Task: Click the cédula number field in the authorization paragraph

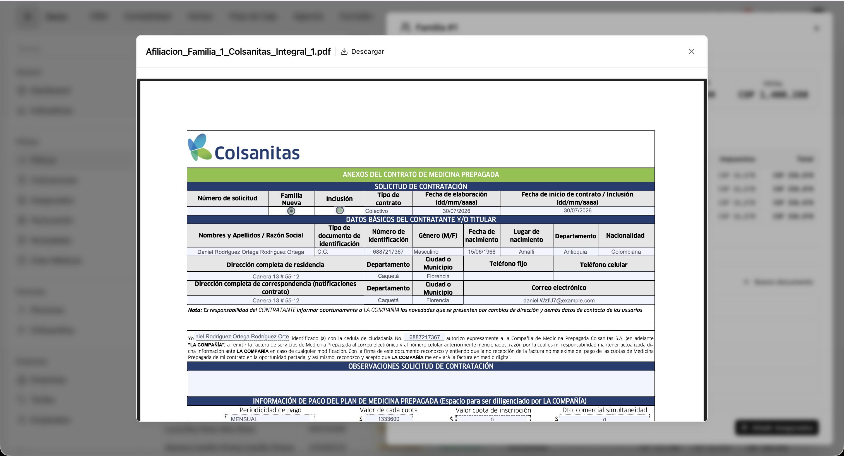Action: click(x=424, y=337)
